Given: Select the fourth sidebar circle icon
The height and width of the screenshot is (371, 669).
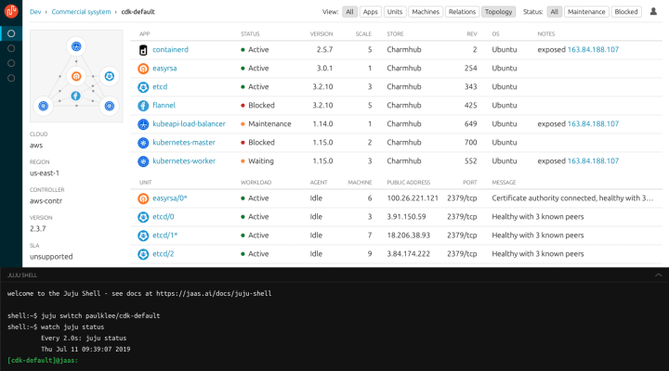Looking at the screenshot, I should 11,78.
